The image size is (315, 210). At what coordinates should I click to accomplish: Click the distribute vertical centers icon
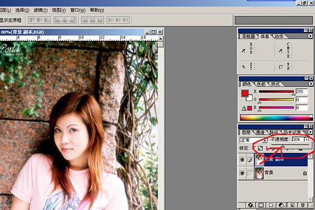coord(92,20)
